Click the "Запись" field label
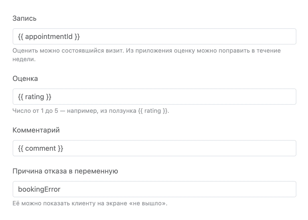This screenshot has width=308, height=220. point(25,18)
